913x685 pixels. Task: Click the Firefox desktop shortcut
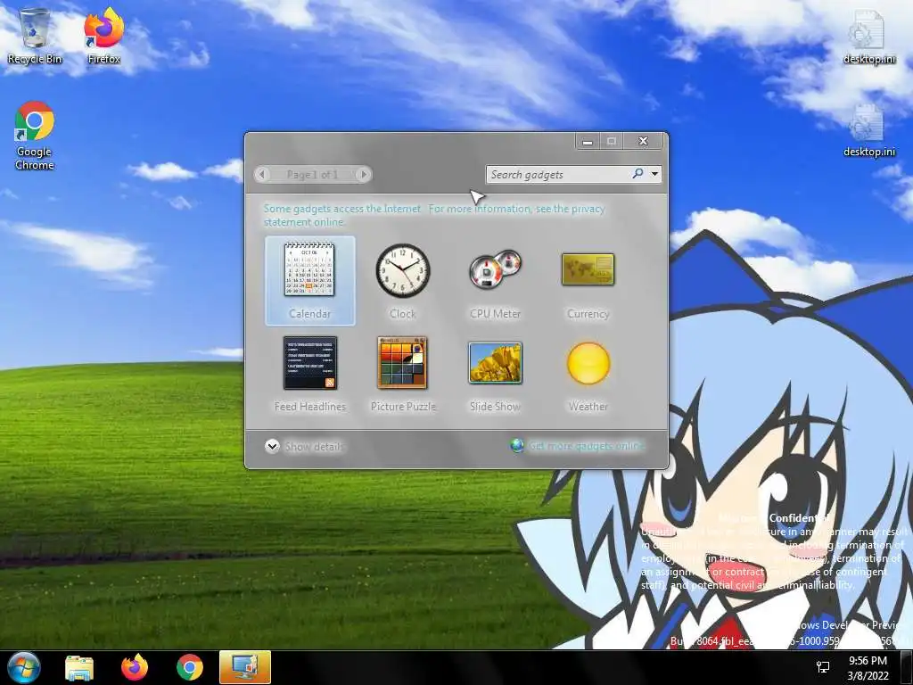pyautogui.click(x=103, y=36)
